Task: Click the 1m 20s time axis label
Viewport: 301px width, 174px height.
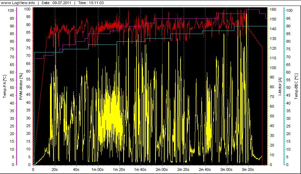Action: [x=119, y=169]
